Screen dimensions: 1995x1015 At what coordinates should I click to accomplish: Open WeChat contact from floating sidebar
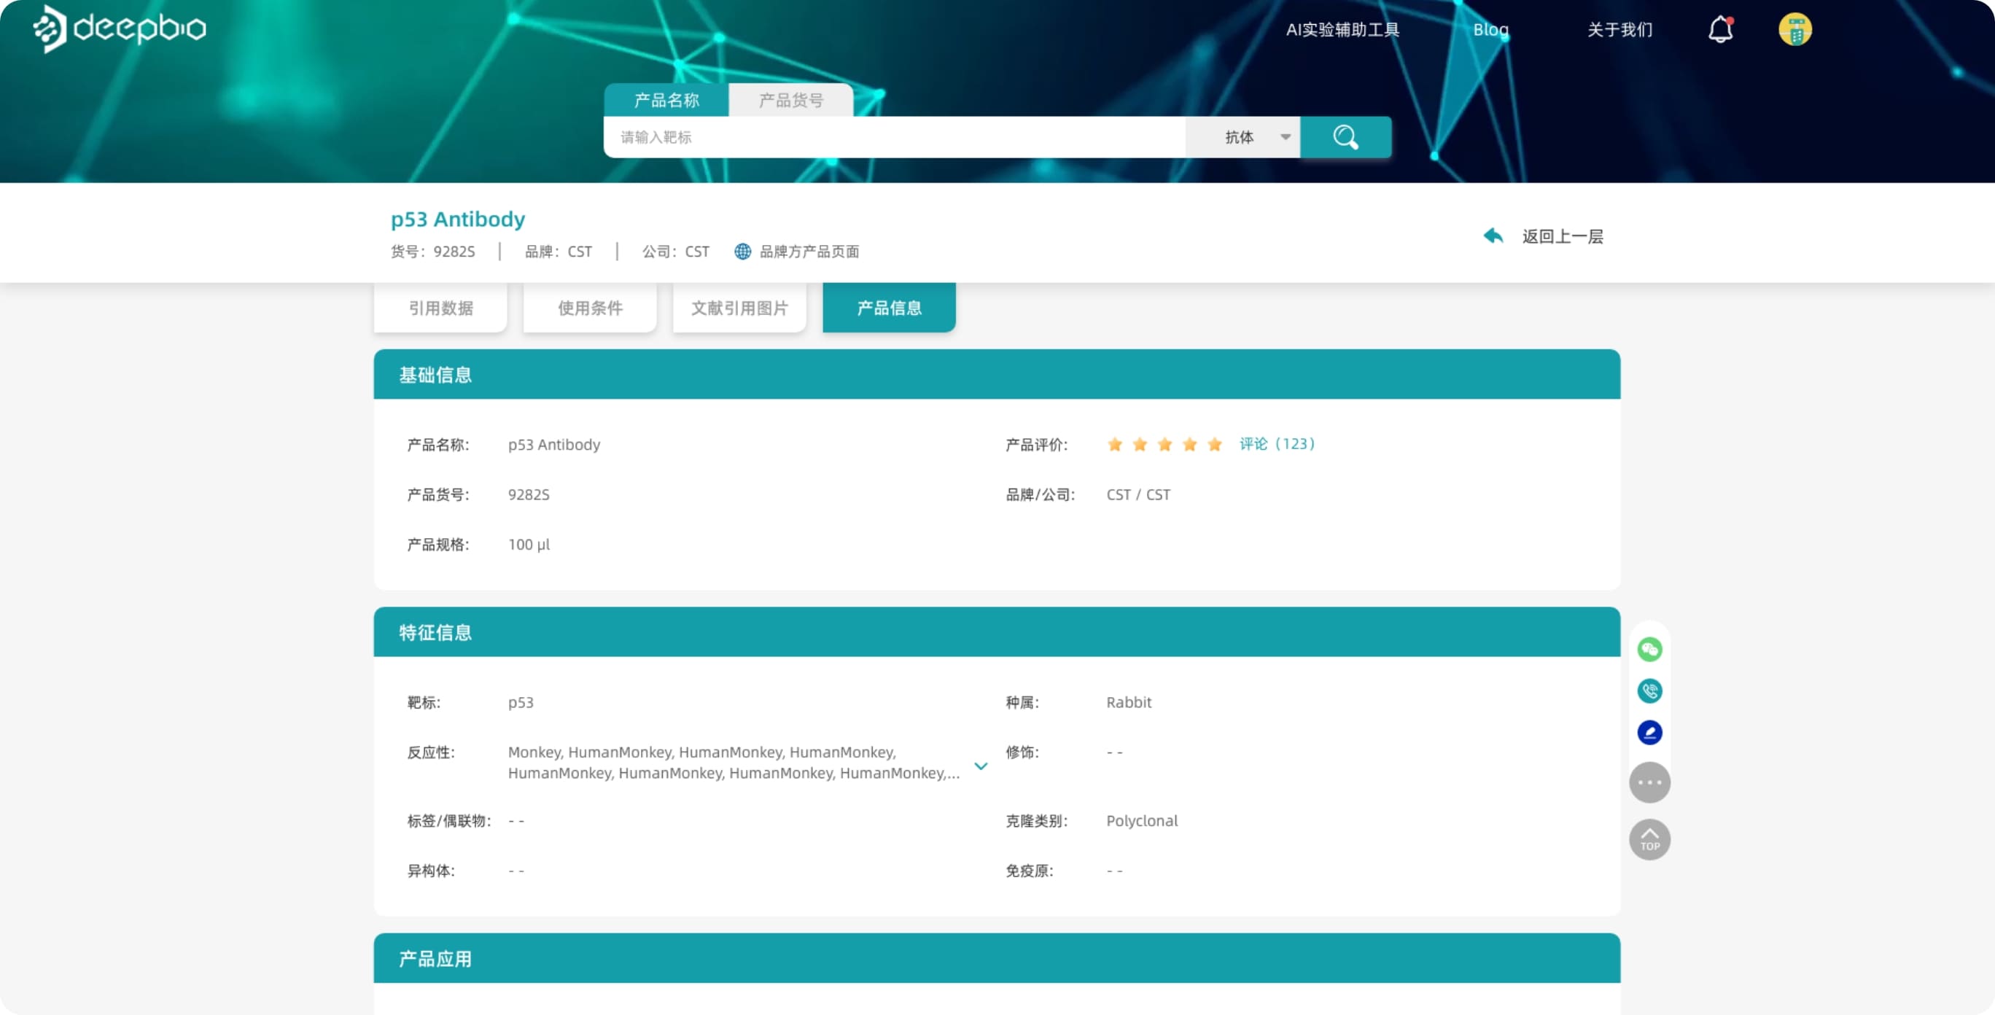pos(1650,649)
